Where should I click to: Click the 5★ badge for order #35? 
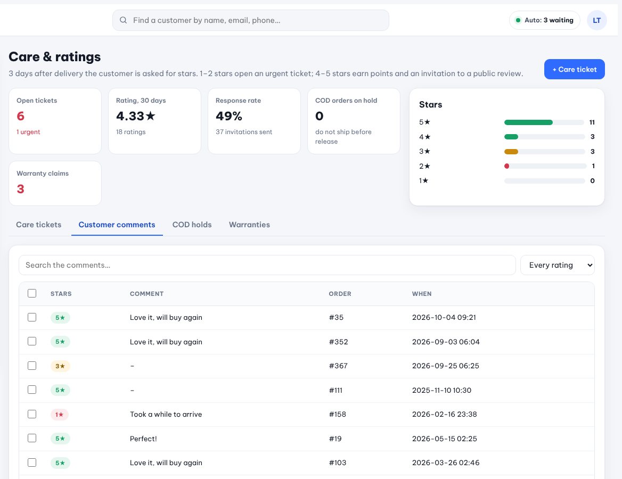coord(60,318)
